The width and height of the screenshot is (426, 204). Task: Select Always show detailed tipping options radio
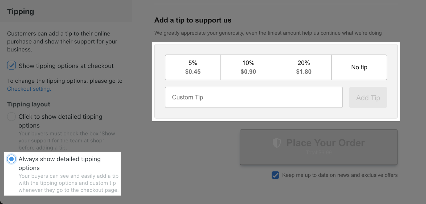11,159
